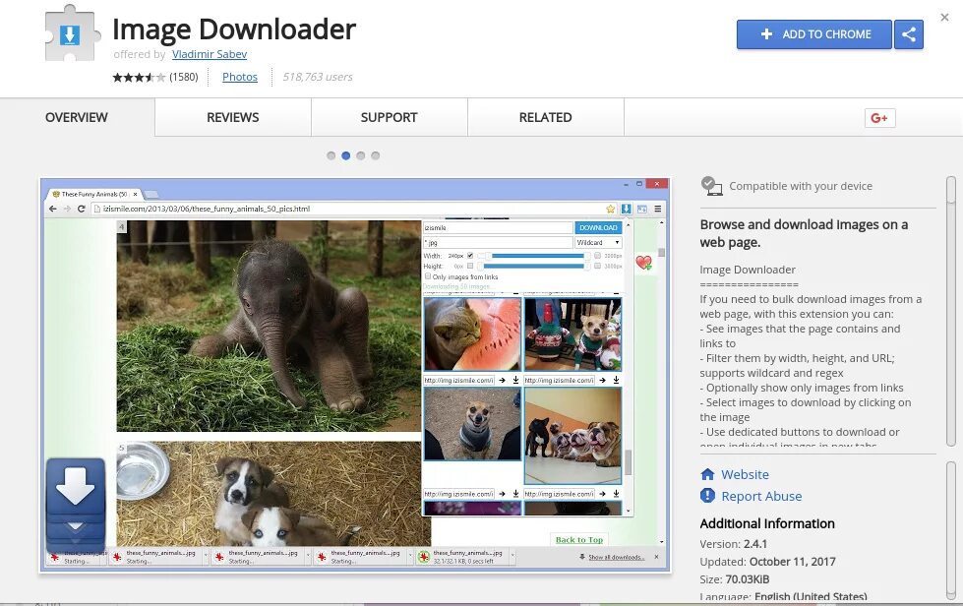Toggle the Height minimum checkbox in screenshot
Image resolution: width=963 pixels, height=606 pixels.
(470, 266)
